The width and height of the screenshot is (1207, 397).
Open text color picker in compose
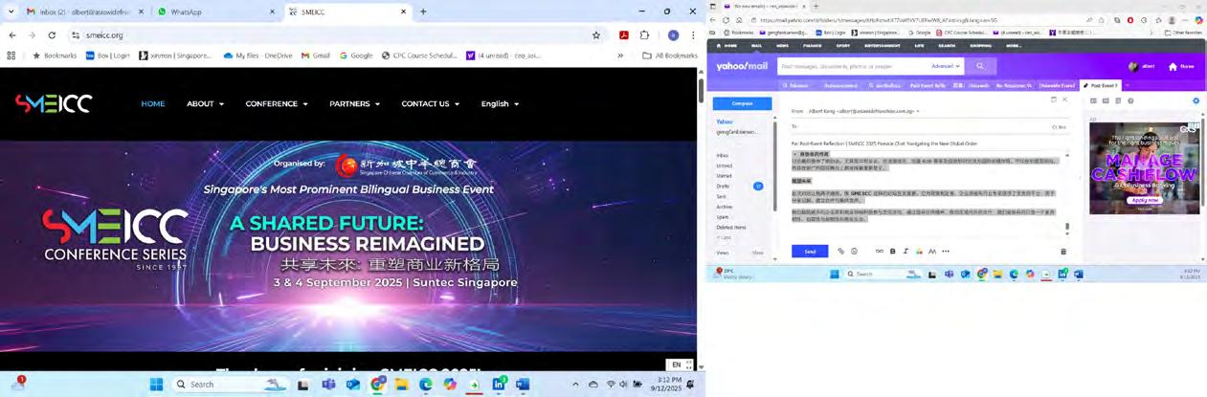point(919,252)
